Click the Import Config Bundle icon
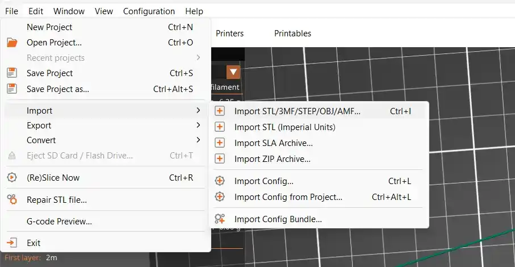This screenshot has width=515, height=267. [220, 219]
